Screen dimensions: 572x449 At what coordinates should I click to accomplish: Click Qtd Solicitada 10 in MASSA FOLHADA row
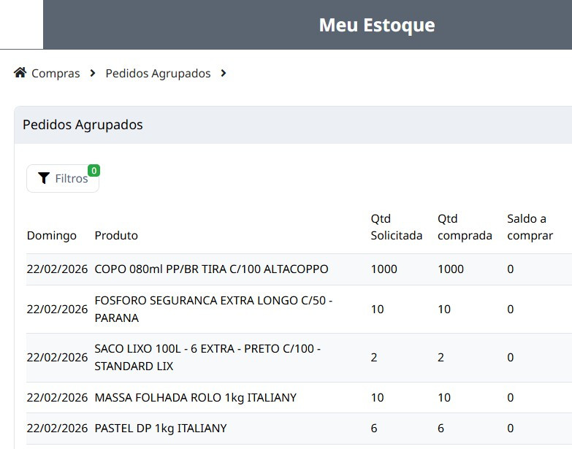[377, 397]
